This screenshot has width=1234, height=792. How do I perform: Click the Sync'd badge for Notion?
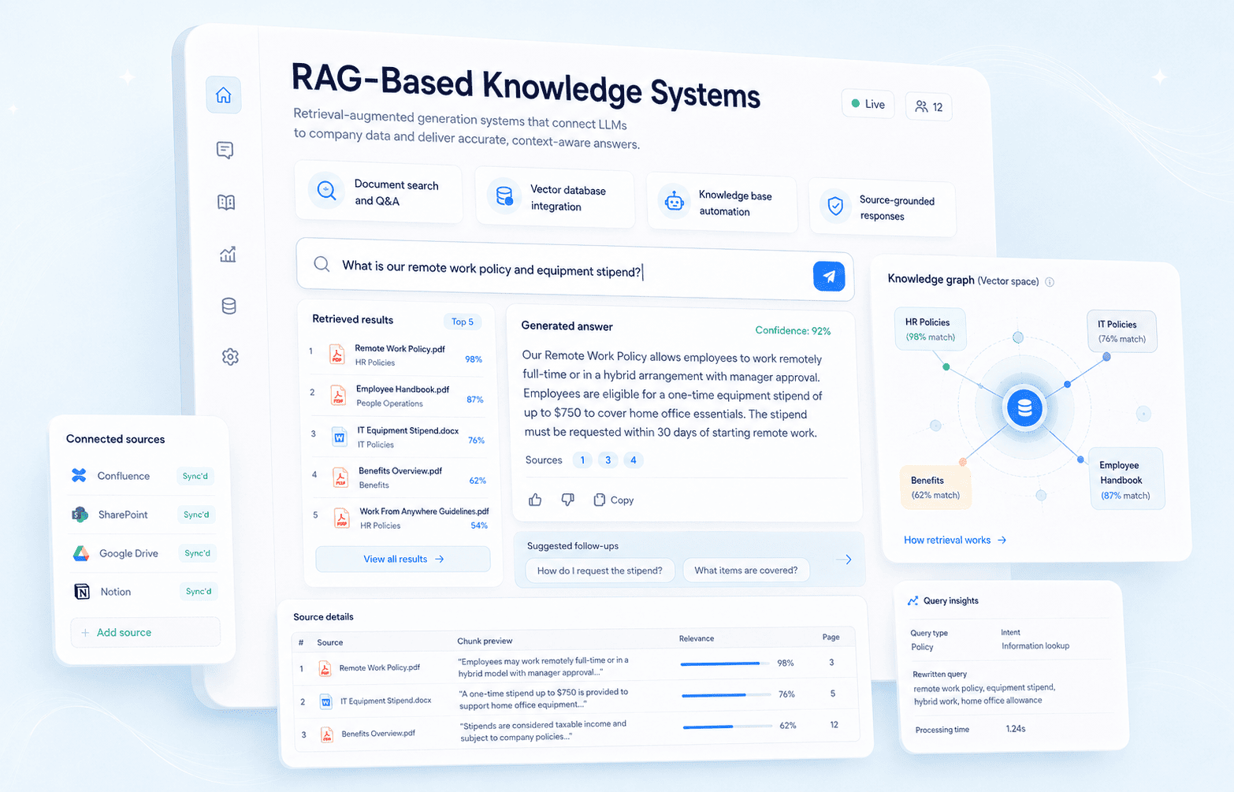coord(199,591)
